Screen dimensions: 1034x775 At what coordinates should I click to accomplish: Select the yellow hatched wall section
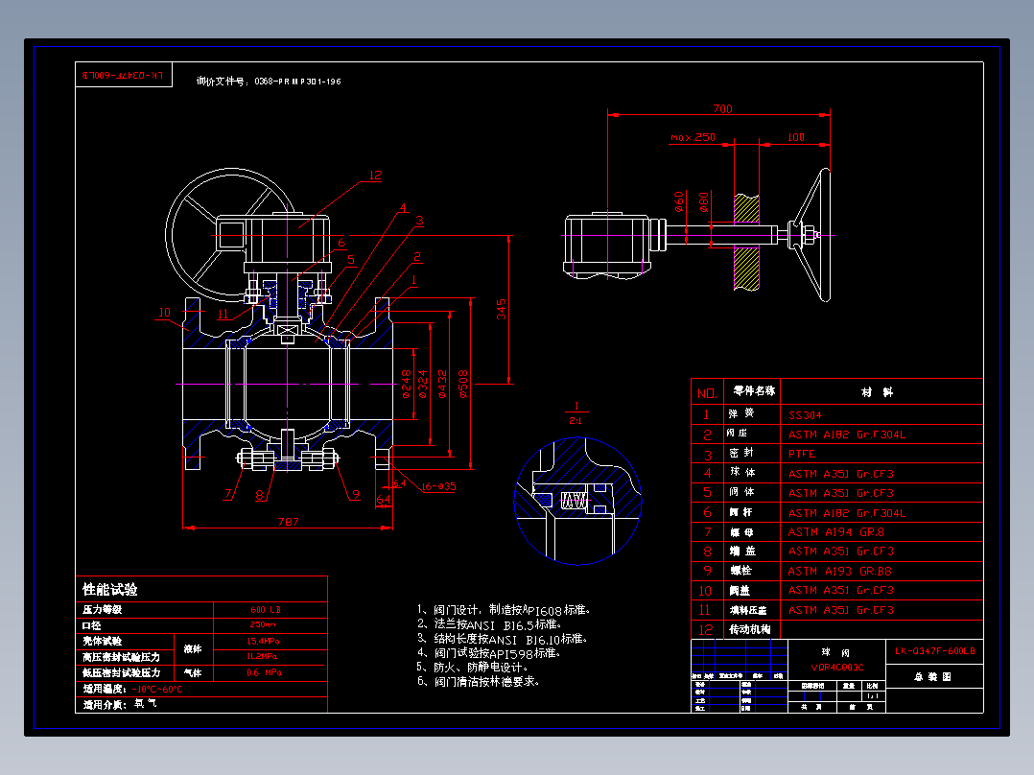tap(746, 242)
